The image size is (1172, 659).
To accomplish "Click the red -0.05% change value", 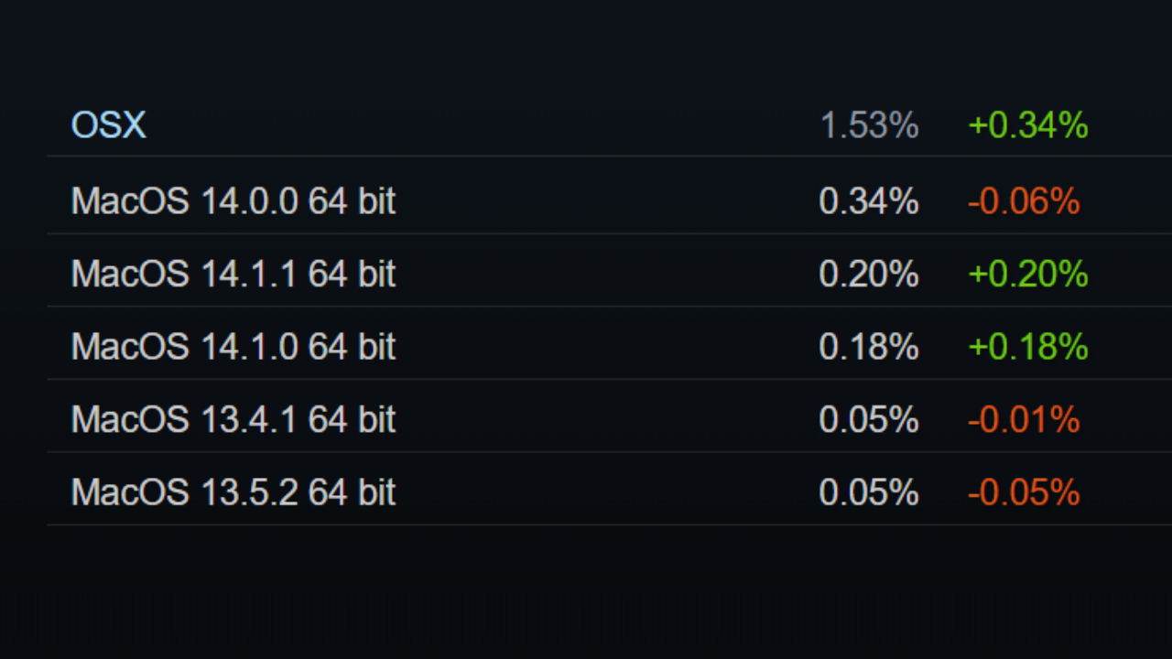I will point(1024,492).
